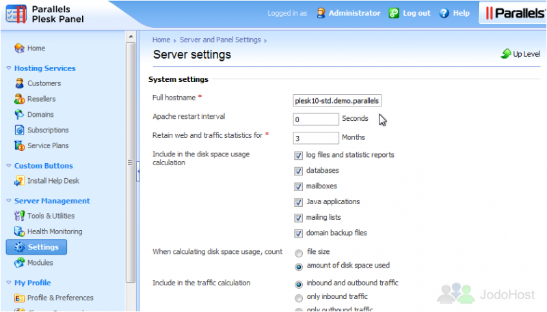Open Profile & Preferences in sidebar

[x=60, y=298]
